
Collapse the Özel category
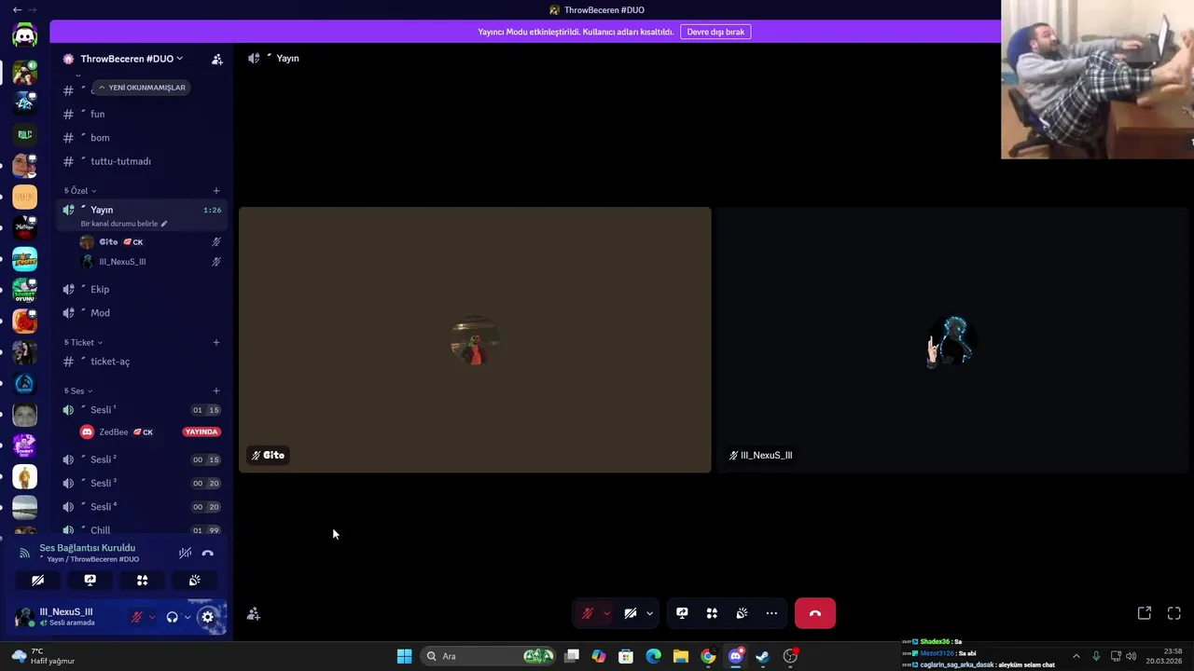pyautogui.click(x=80, y=191)
